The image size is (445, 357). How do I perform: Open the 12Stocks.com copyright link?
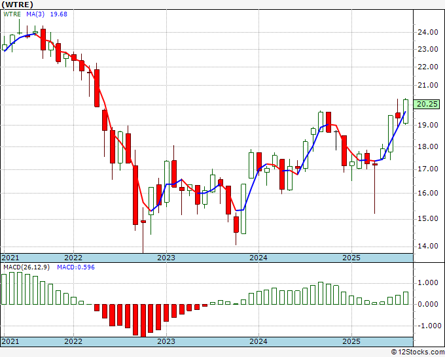[x=418, y=352]
